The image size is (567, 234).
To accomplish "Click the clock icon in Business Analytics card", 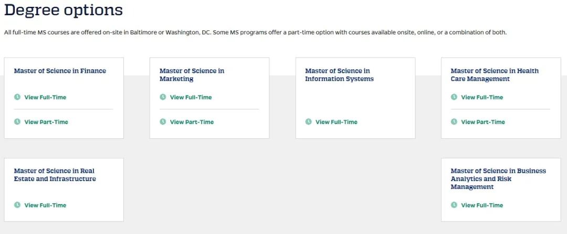I will (x=454, y=205).
